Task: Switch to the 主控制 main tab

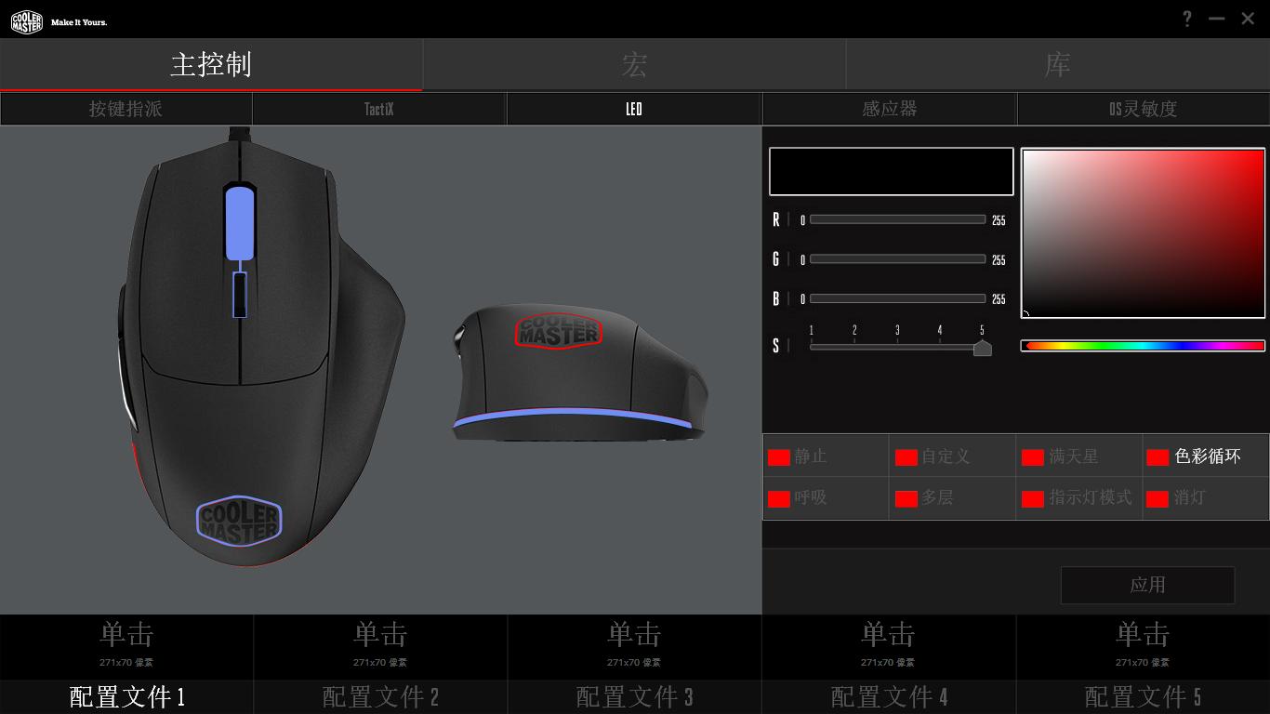Action: tap(211, 64)
